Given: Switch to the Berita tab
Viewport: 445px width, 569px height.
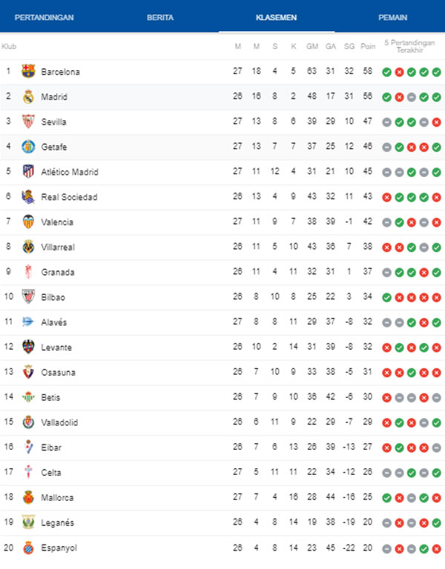Looking at the screenshot, I should 160,18.
